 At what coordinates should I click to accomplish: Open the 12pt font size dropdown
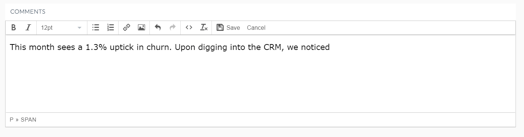click(61, 28)
